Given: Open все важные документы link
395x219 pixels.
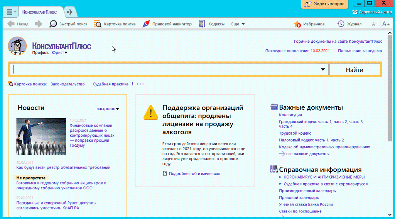Looking at the screenshot, I should coord(307,154).
